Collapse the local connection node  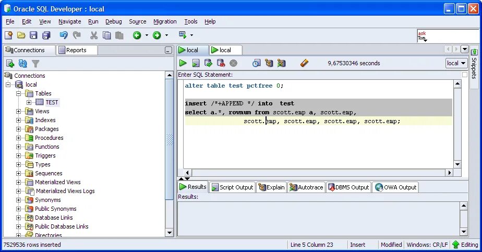click(x=8, y=85)
